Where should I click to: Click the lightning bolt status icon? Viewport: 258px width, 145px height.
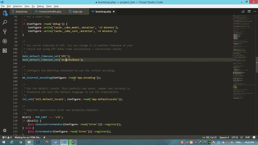pos(44,137)
